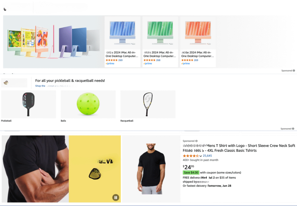This screenshot has height=206, width=297.
Task: Expand the t-shirt star rating dropdown
Action: (x=201, y=156)
